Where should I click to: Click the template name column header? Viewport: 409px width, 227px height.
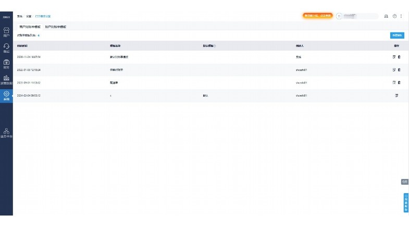[x=115, y=46]
